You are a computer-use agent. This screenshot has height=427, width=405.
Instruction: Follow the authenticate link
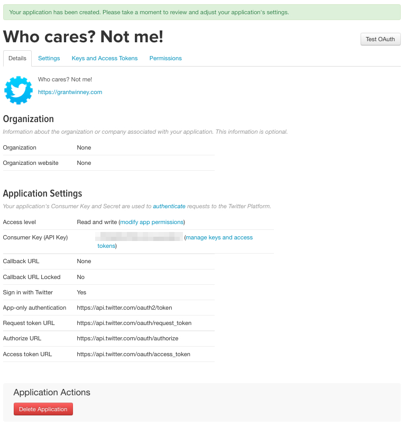coord(169,206)
